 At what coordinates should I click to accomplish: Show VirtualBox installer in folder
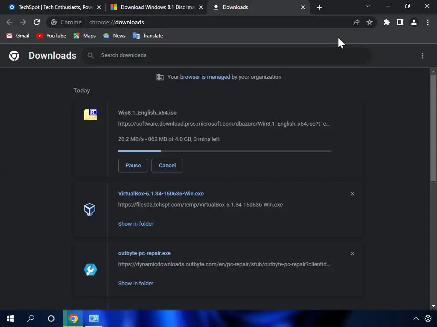click(x=136, y=224)
